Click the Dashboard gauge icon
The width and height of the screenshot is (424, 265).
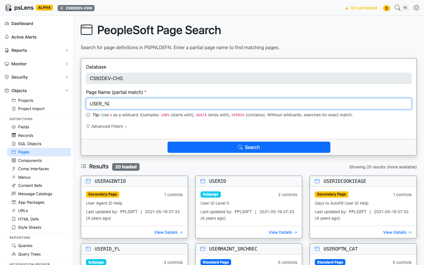pyautogui.click(x=7, y=24)
